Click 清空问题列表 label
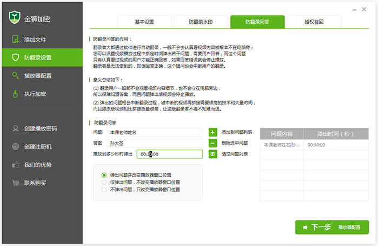This screenshot has height=246, width=378. pyautogui.click(x=235, y=154)
